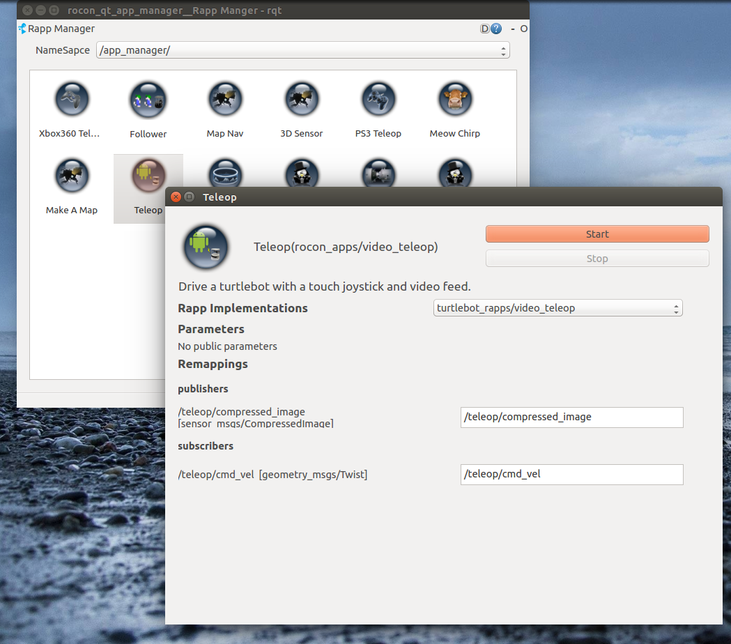Open the blue help question mark
The width and height of the screenshot is (731, 644).
coord(496,29)
